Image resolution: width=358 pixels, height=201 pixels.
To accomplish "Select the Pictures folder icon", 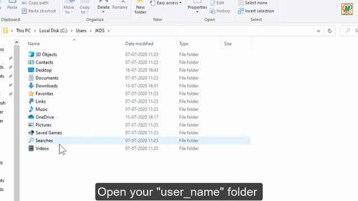I will (x=31, y=125).
